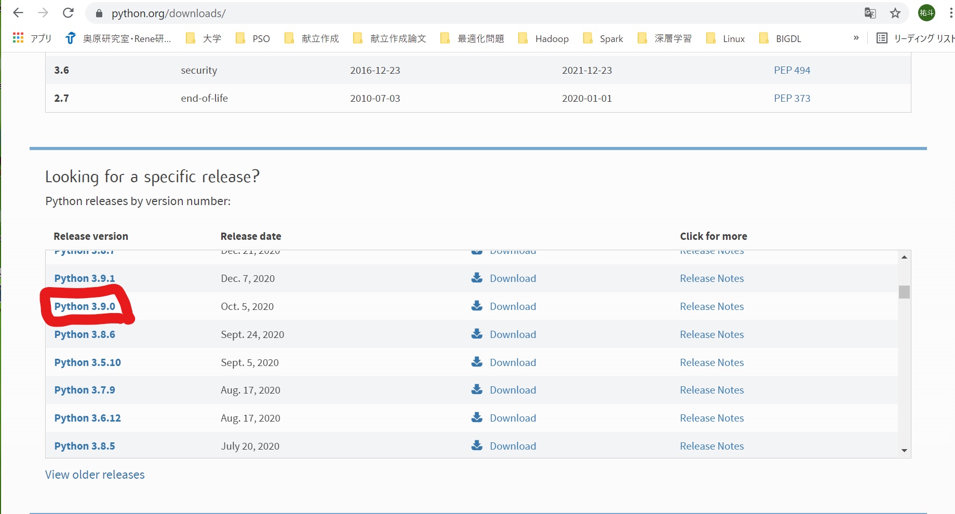Open Release Notes for Python 3.8.6
955x514 pixels.
[711, 334]
